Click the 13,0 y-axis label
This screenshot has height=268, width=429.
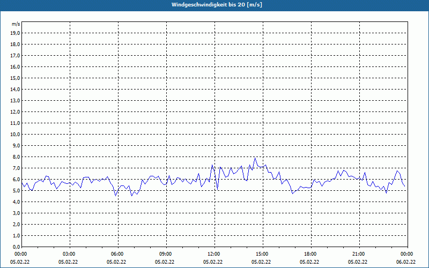[x=16, y=101]
